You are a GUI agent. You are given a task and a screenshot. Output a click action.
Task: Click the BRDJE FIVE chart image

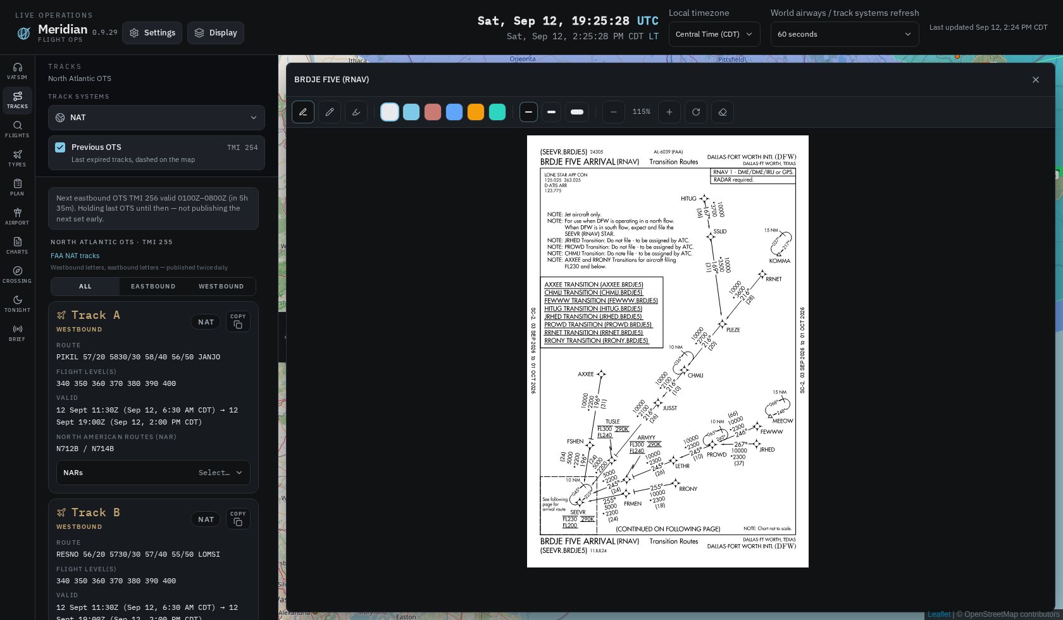coord(668,351)
